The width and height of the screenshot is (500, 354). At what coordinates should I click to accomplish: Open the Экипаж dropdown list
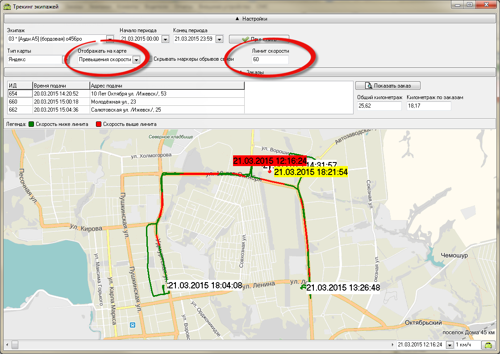(x=110, y=39)
